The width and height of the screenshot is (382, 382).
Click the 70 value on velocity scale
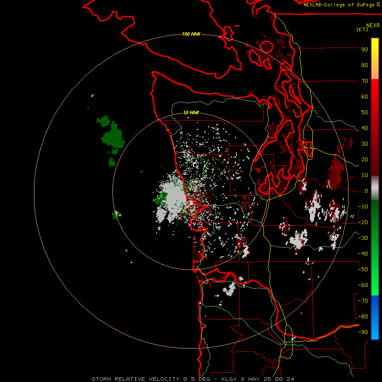365,81
